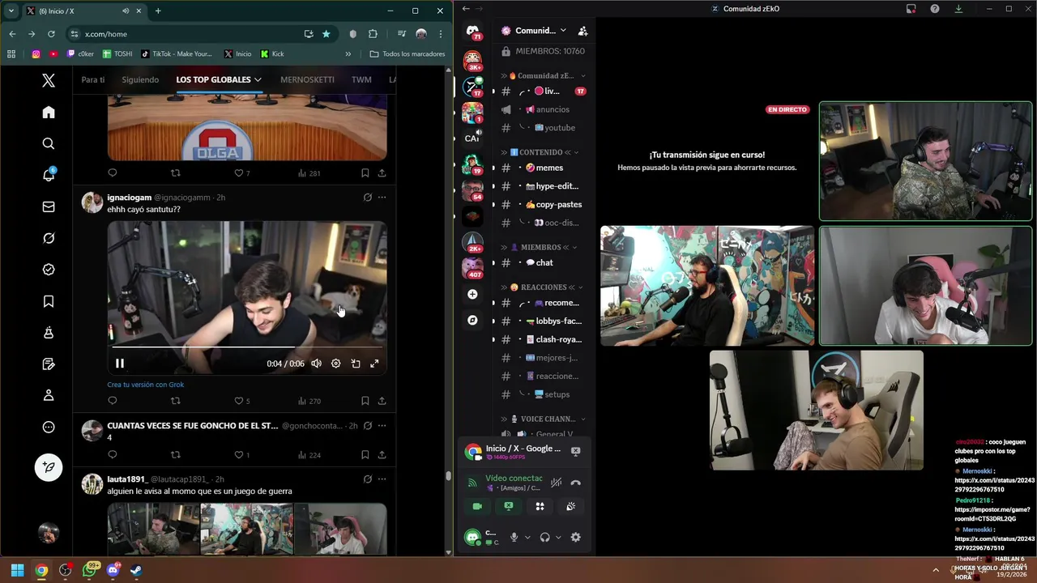Image resolution: width=1037 pixels, height=583 pixels.
Task: Open Discord activities launcher icon
Action: coord(540,506)
